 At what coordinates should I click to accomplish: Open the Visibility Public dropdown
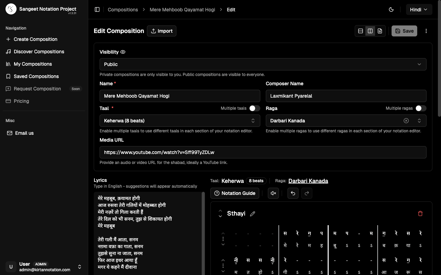point(263,64)
